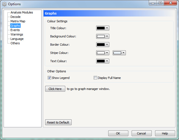Click the first Stripe Colour swatch
Viewport: 179px width, 140px height.
coord(101,53)
